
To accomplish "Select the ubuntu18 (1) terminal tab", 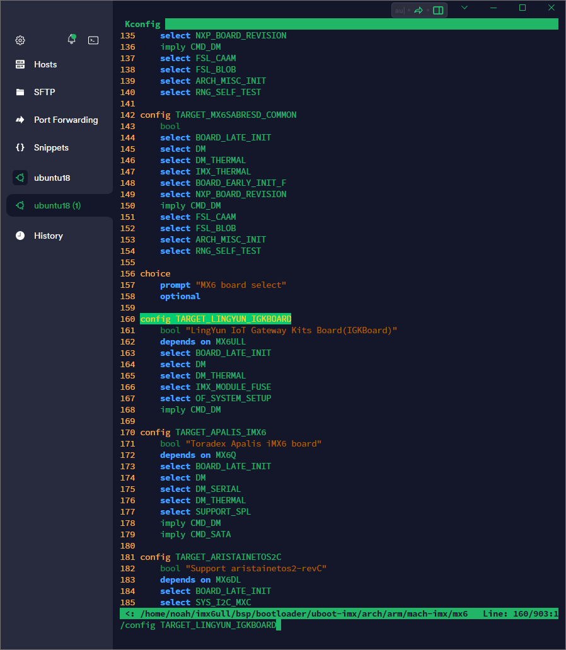I will (x=57, y=205).
